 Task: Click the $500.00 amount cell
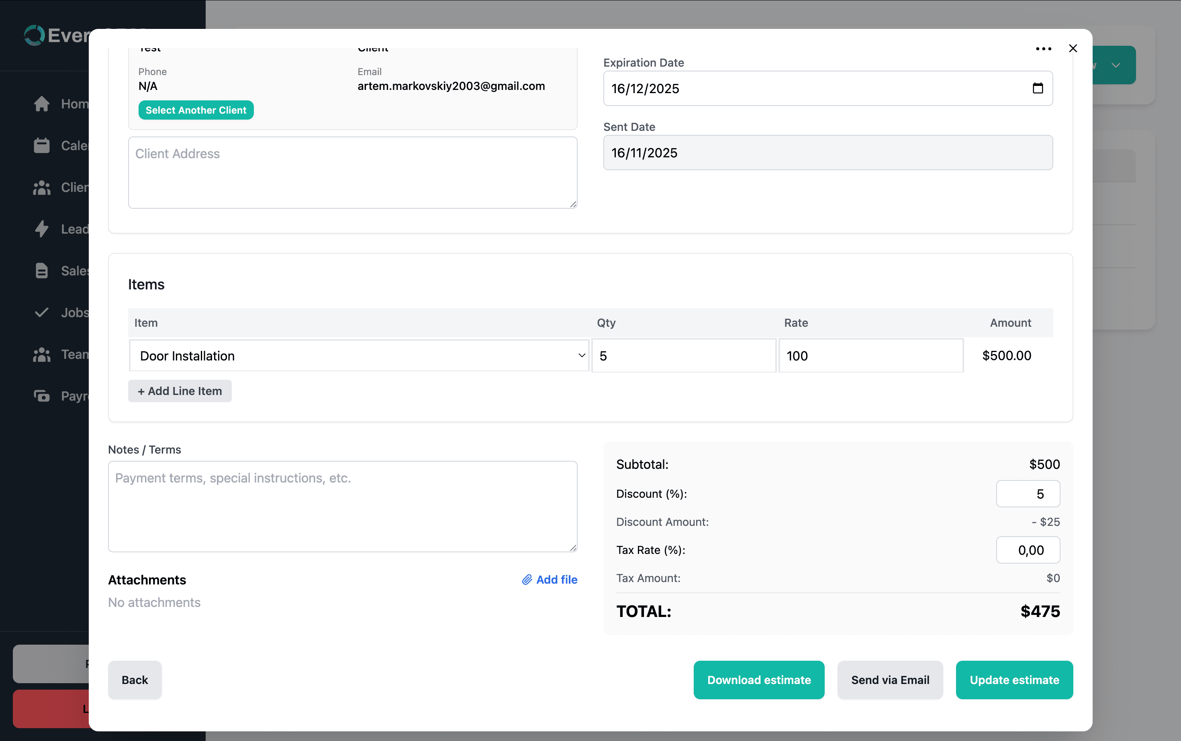tap(1006, 356)
